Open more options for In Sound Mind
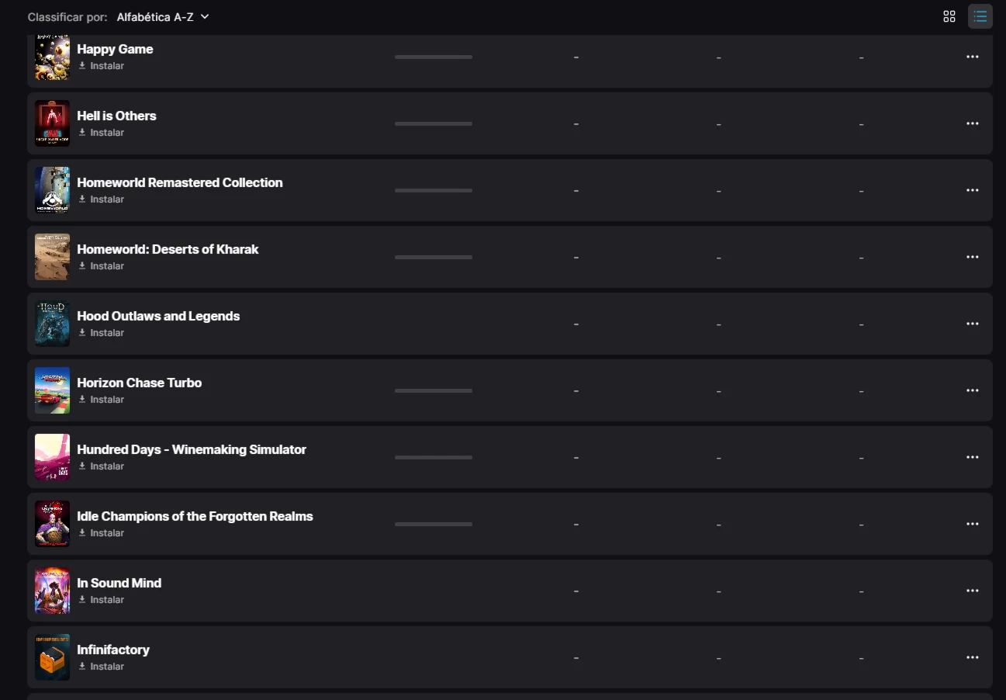The width and height of the screenshot is (1006, 700). pos(973,591)
